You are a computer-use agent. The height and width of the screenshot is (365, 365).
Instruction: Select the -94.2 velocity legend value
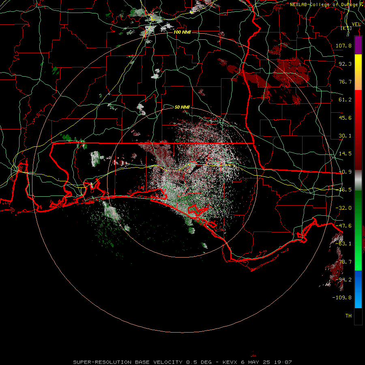click(x=344, y=280)
